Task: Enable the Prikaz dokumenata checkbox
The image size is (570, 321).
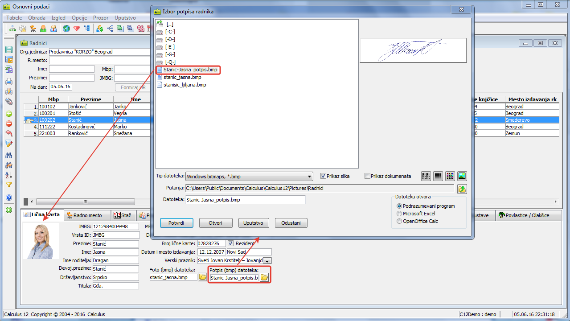Action: tap(368, 176)
